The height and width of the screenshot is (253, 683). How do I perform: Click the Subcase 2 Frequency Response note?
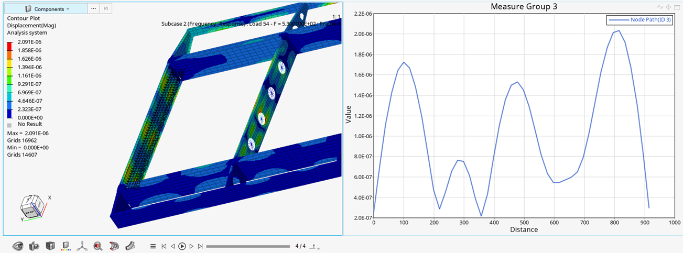[251, 24]
